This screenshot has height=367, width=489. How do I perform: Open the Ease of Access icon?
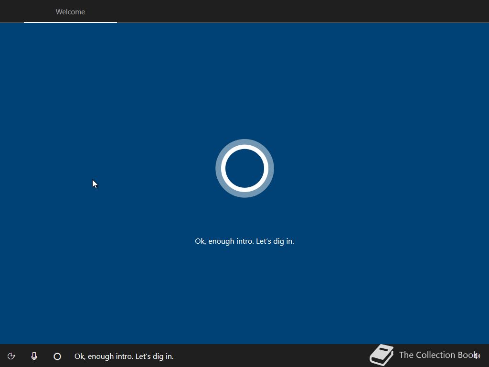tap(11, 356)
